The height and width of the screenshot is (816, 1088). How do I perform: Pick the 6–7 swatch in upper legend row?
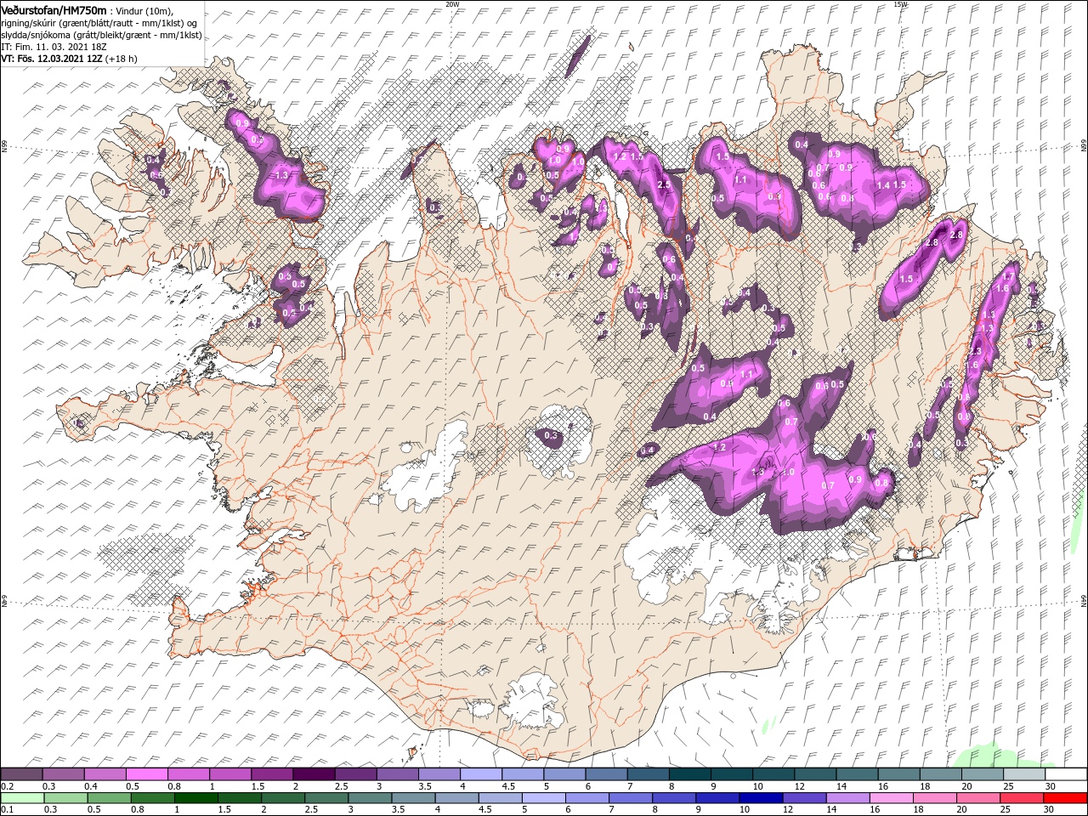pyautogui.click(x=606, y=774)
